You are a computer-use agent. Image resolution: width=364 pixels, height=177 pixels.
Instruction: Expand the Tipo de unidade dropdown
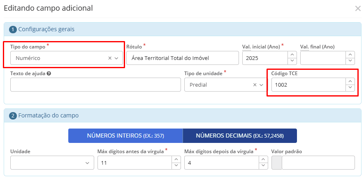point(261,85)
